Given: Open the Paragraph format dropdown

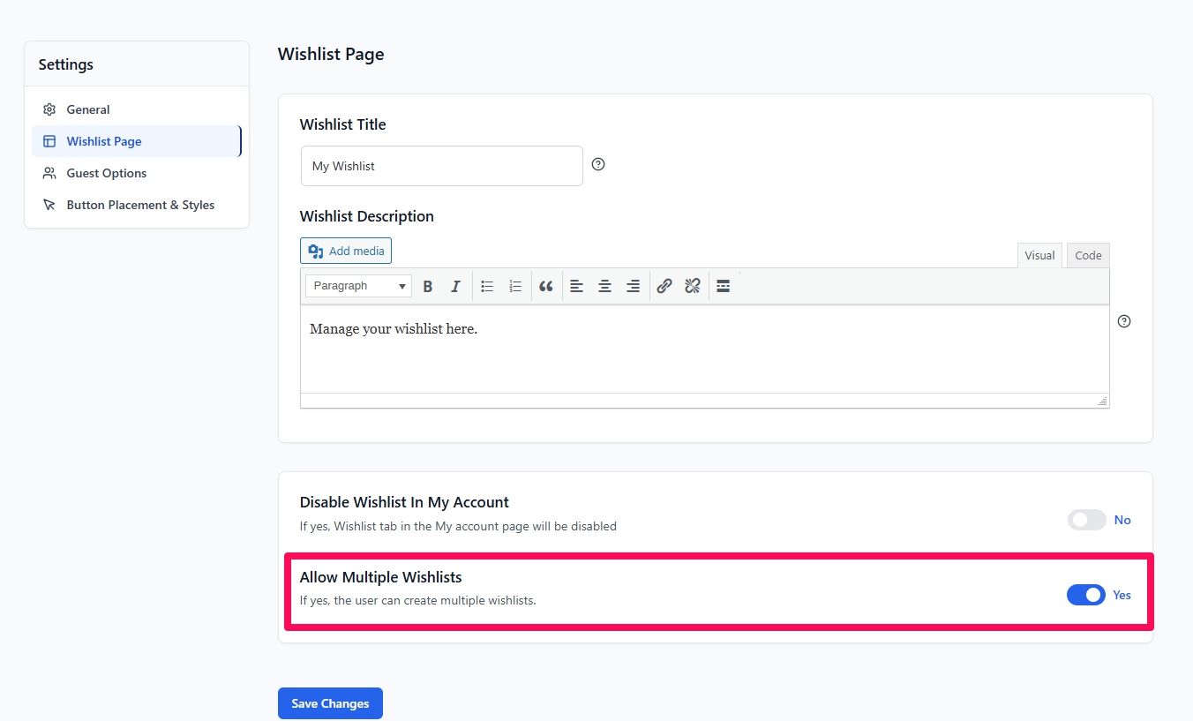Looking at the screenshot, I should point(358,286).
